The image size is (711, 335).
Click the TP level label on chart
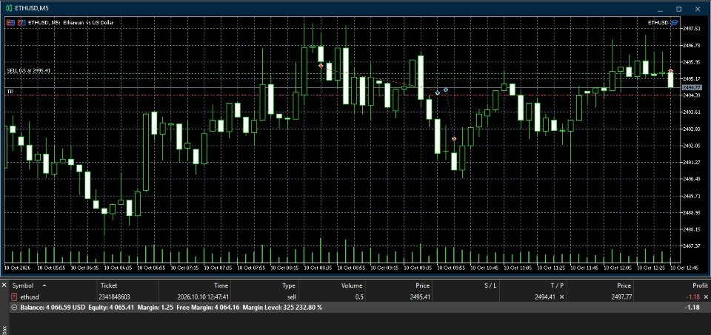(x=10, y=92)
